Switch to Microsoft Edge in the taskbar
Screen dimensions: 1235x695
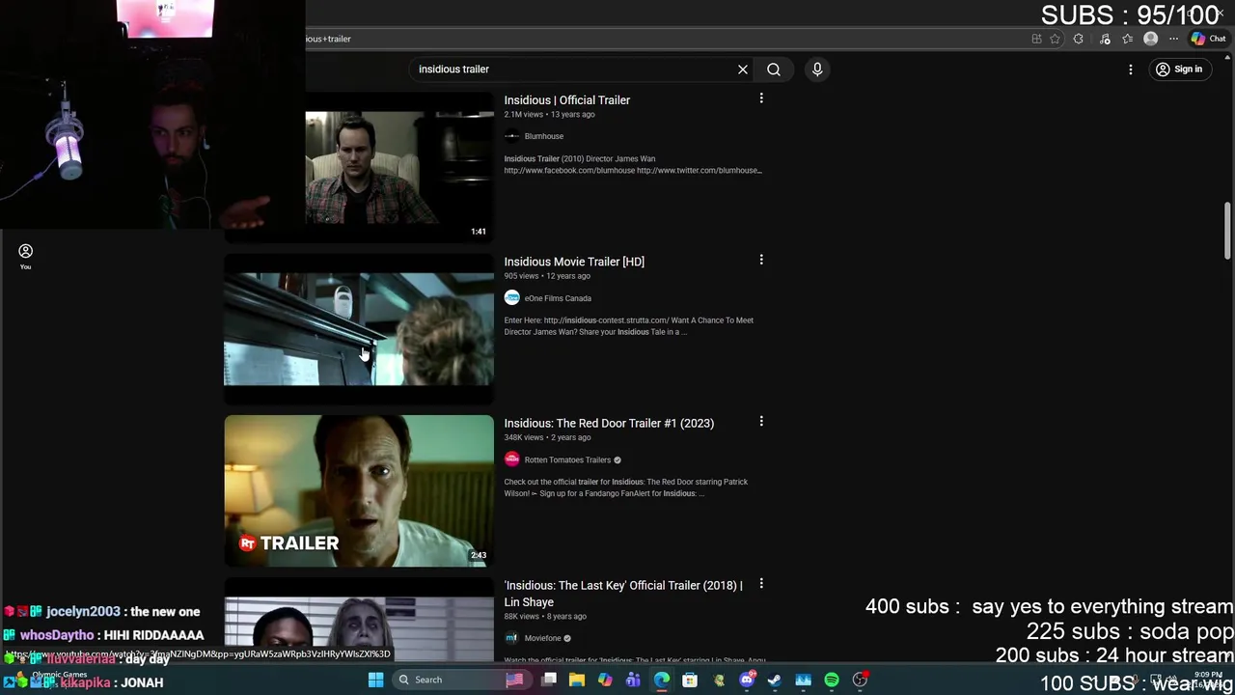pyautogui.click(x=662, y=680)
